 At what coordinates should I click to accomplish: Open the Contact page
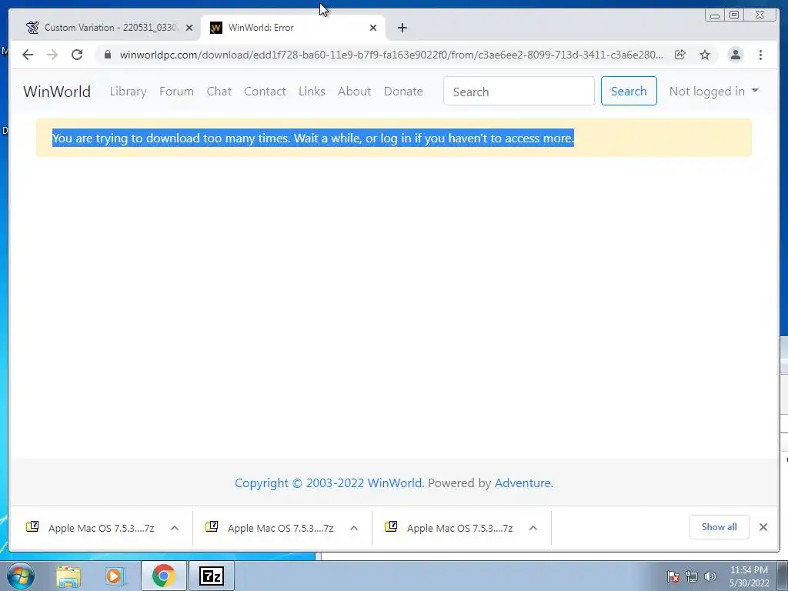(x=265, y=92)
